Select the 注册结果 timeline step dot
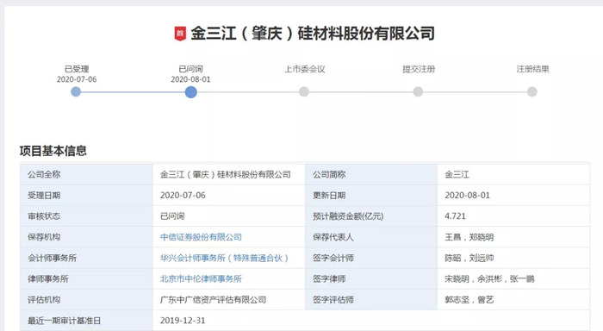Image resolution: width=603 pixels, height=331 pixels. tap(532, 91)
